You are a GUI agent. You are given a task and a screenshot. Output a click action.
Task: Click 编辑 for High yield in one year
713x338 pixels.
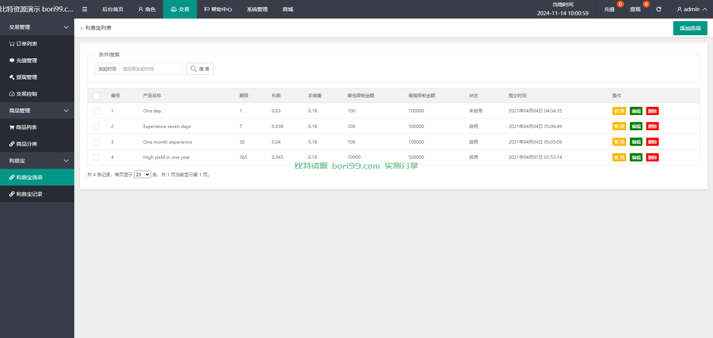(x=636, y=158)
